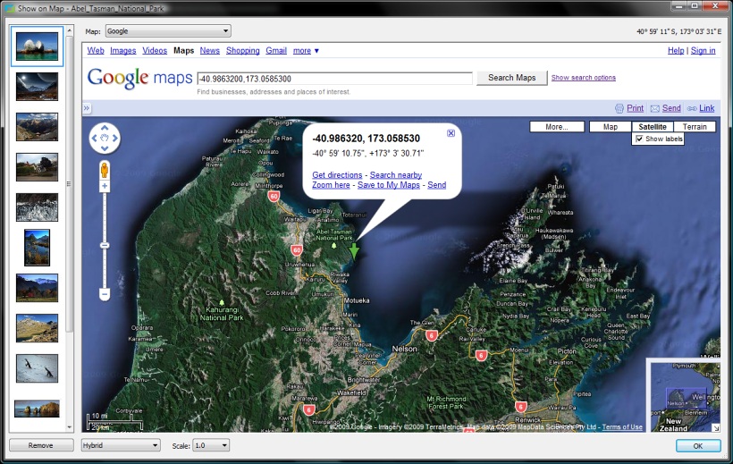
Task: Open the Scale dropdown set to 1.0
Action: click(x=211, y=445)
